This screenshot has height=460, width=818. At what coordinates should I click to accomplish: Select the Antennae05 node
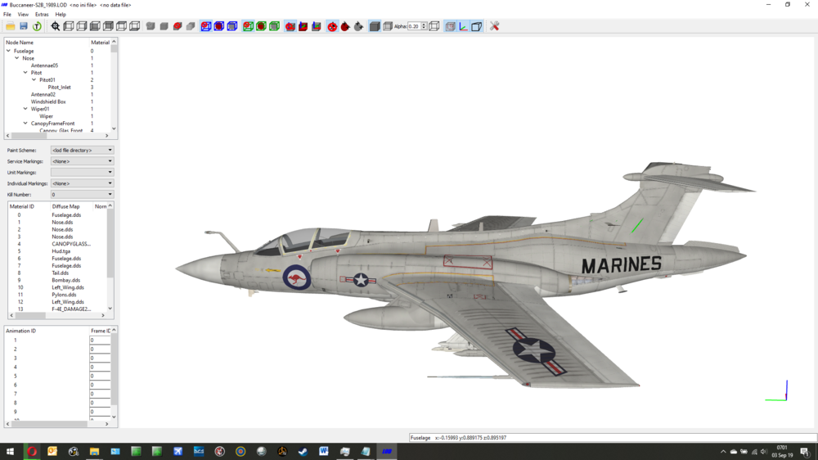(44, 65)
